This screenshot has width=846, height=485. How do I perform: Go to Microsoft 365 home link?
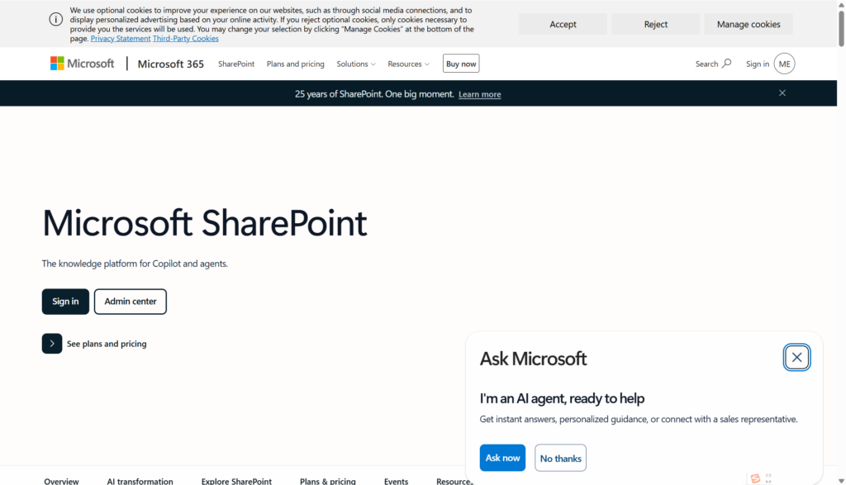(x=170, y=64)
